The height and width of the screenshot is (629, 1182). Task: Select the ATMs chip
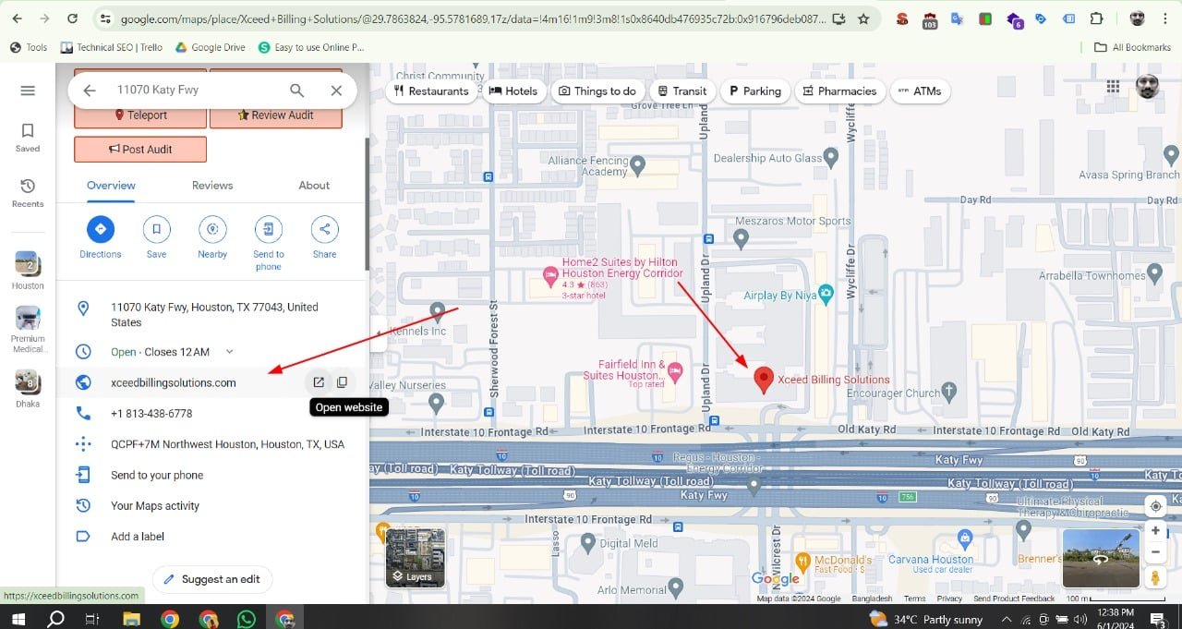tap(920, 91)
